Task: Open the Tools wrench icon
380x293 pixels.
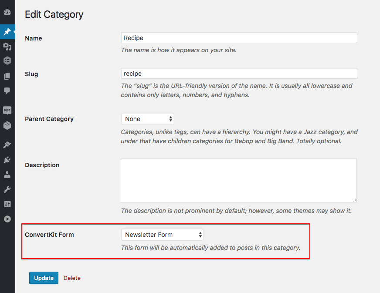Action: pos(7,189)
